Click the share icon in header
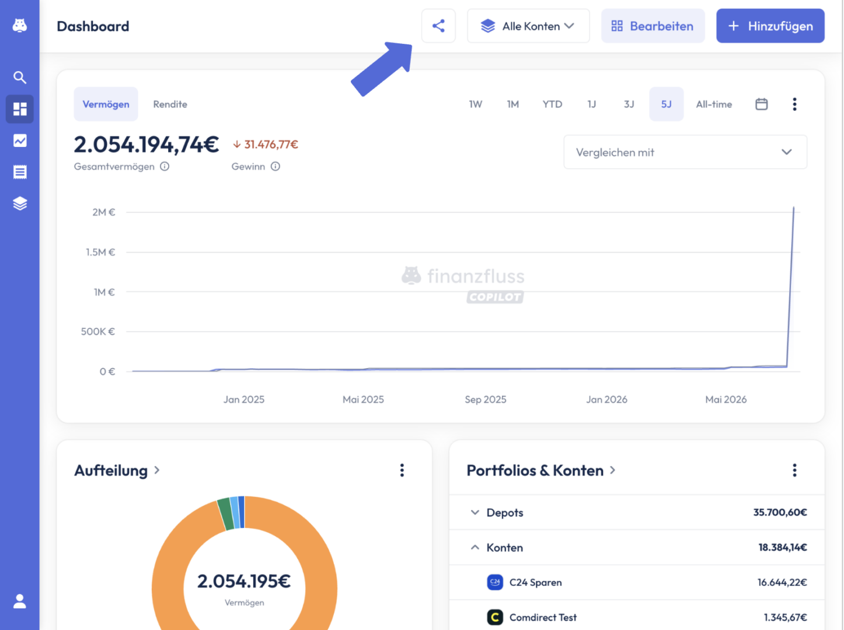The height and width of the screenshot is (630, 844). tap(438, 26)
